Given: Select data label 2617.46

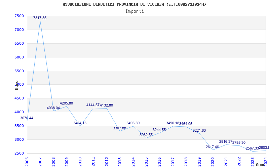Looking at the screenshot, I should click(x=213, y=147).
